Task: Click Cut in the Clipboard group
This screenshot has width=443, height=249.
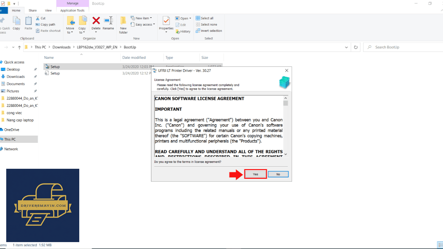Action: tap(41, 18)
